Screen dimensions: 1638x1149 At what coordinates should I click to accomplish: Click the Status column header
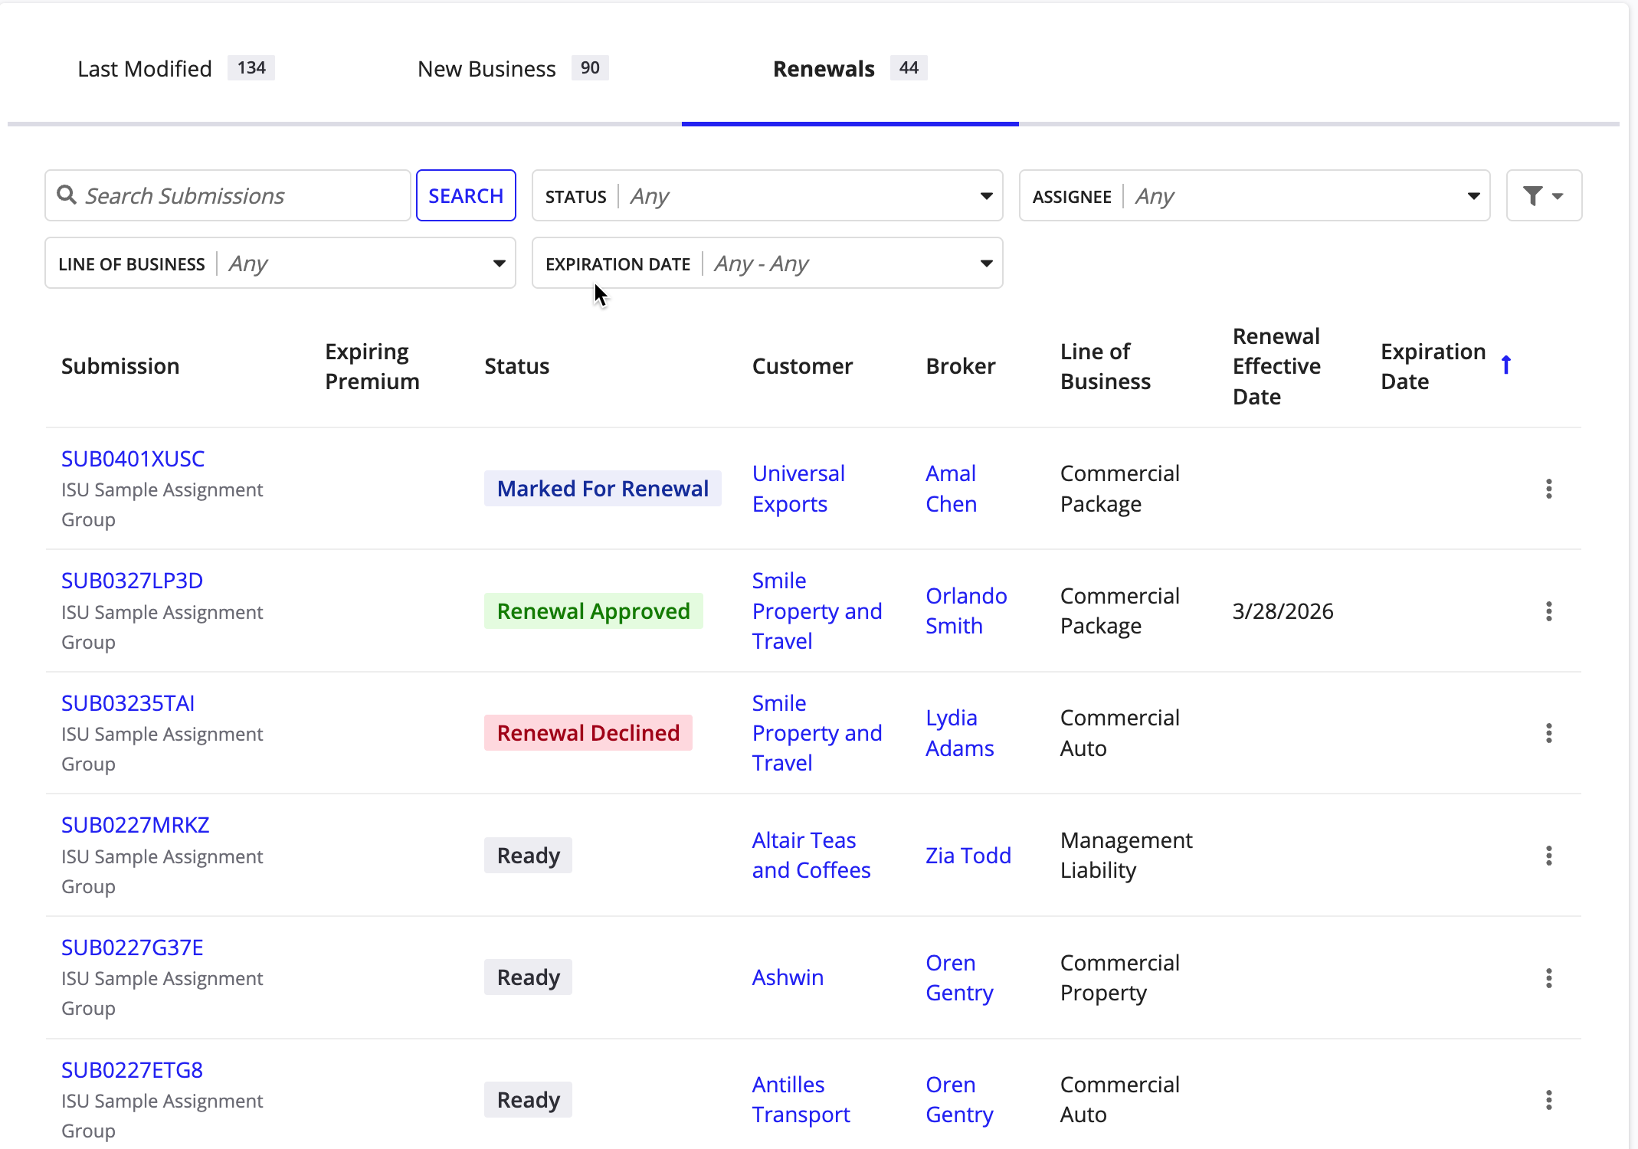(x=517, y=366)
